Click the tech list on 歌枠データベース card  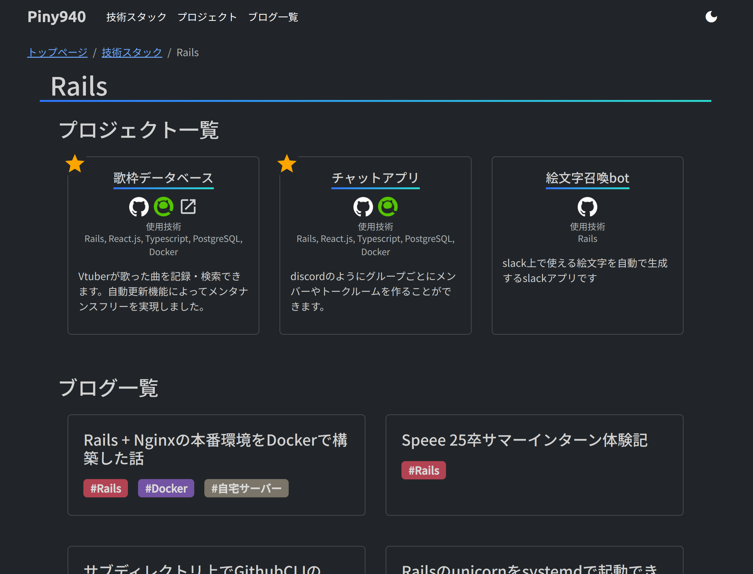(164, 245)
